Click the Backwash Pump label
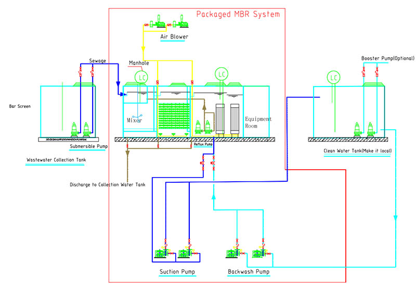 (248, 272)
